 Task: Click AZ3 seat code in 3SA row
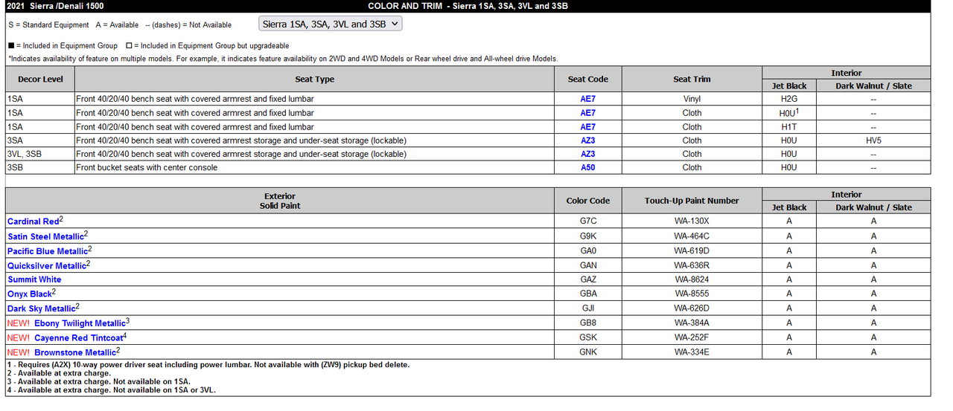pyautogui.click(x=588, y=140)
